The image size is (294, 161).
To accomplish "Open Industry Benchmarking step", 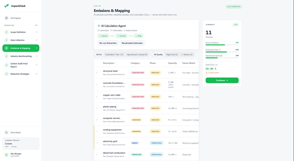I will coord(21,56).
